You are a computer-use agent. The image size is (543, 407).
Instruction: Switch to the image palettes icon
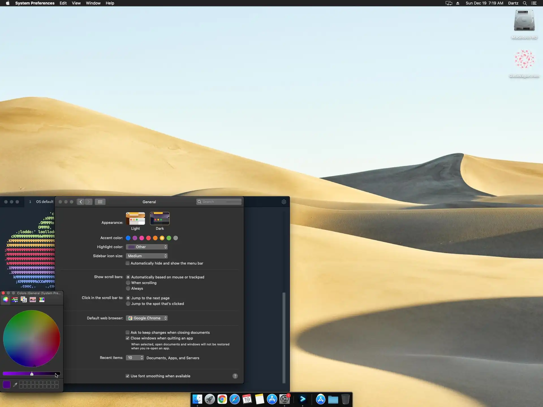(x=33, y=300)
